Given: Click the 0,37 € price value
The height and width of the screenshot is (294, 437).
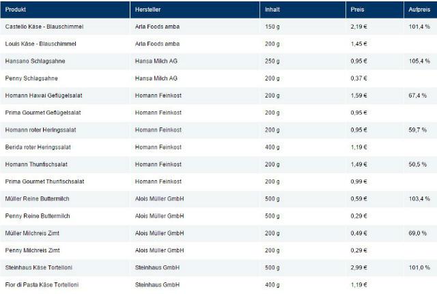Looking at the screenshot, I should tap(359, 78).
